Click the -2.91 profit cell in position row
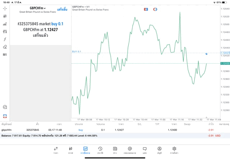This screenshot has width=230, height=160. tap(211, 130)
